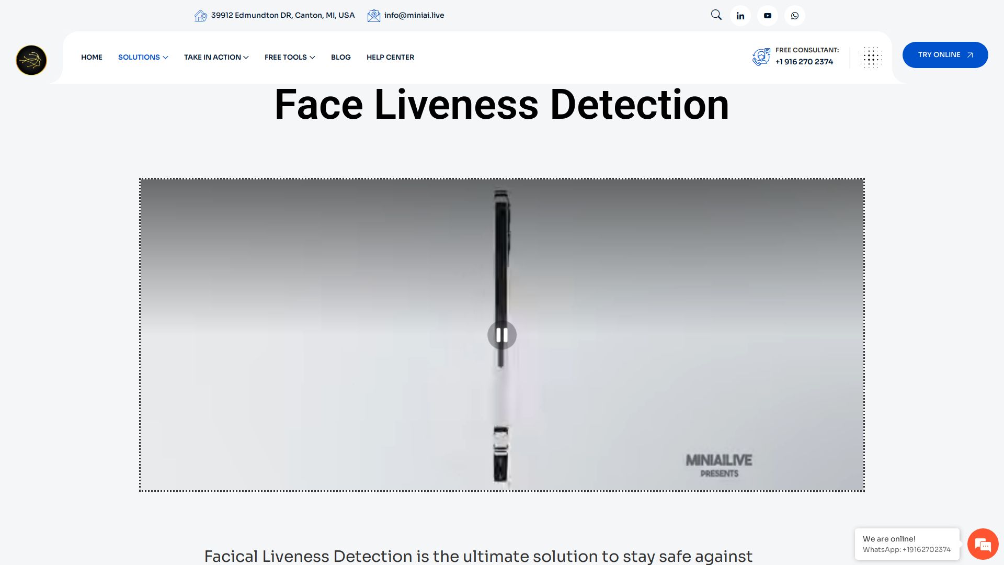Click the Try Online button
The height and width of the screenshot is (565, 1004).
tap(945, 55)
